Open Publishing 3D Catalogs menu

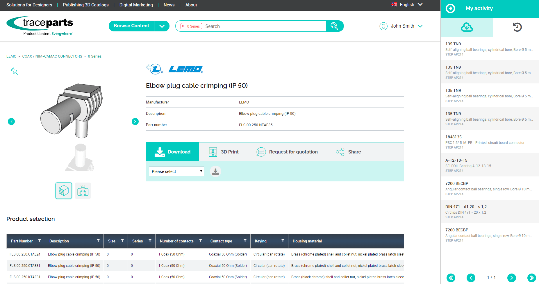86,5
